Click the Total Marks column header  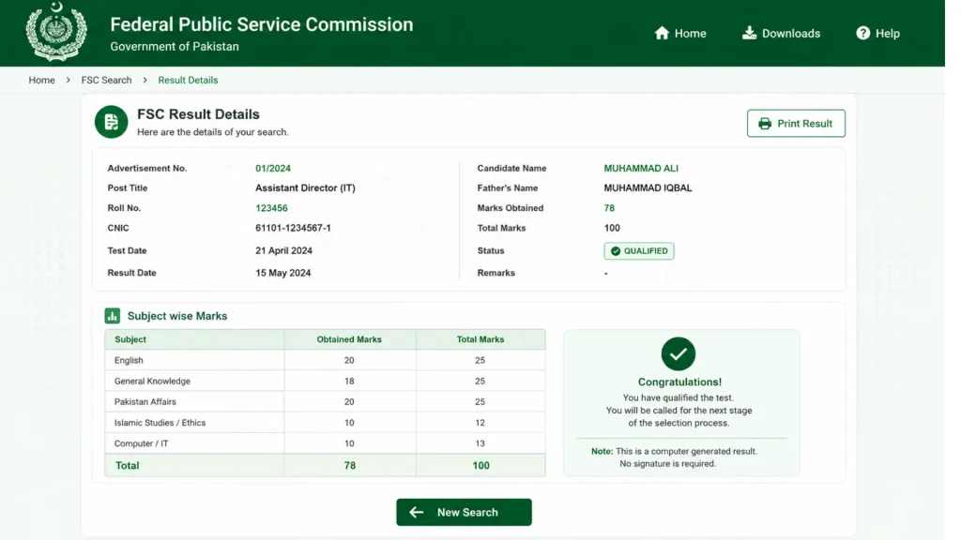480,339
